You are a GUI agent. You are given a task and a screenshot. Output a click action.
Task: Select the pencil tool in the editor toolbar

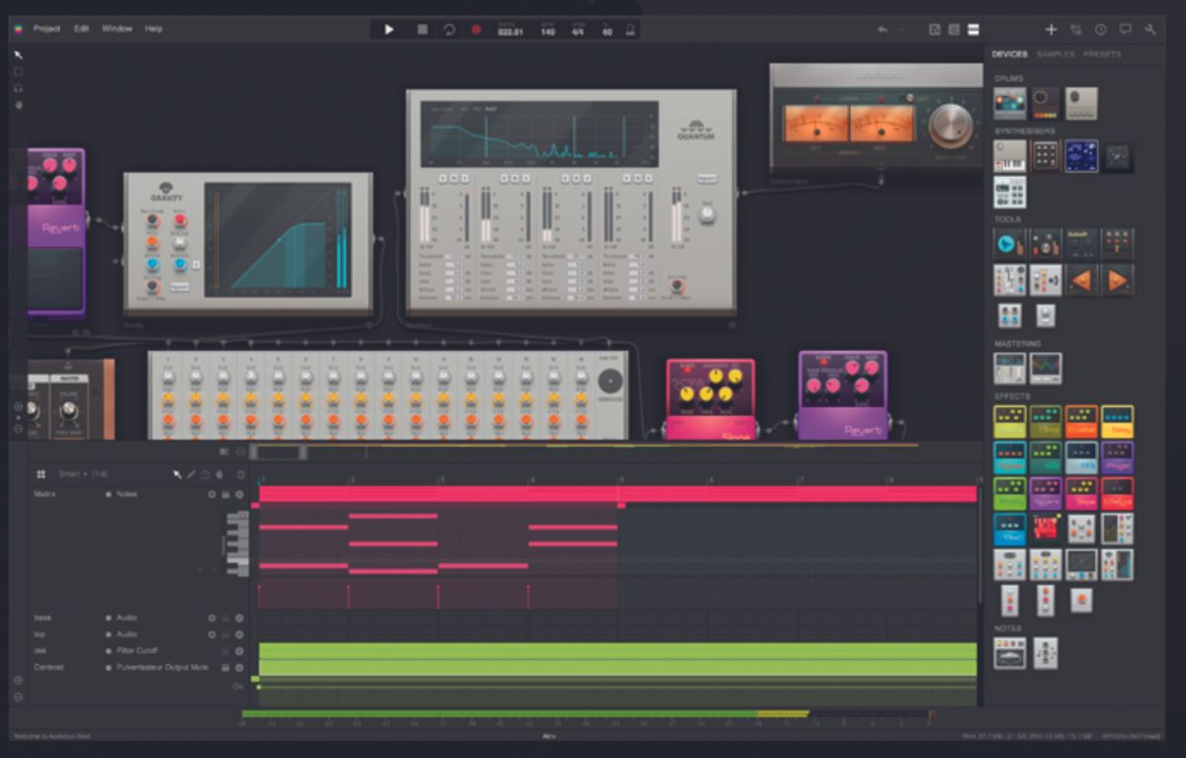point(192,474)
